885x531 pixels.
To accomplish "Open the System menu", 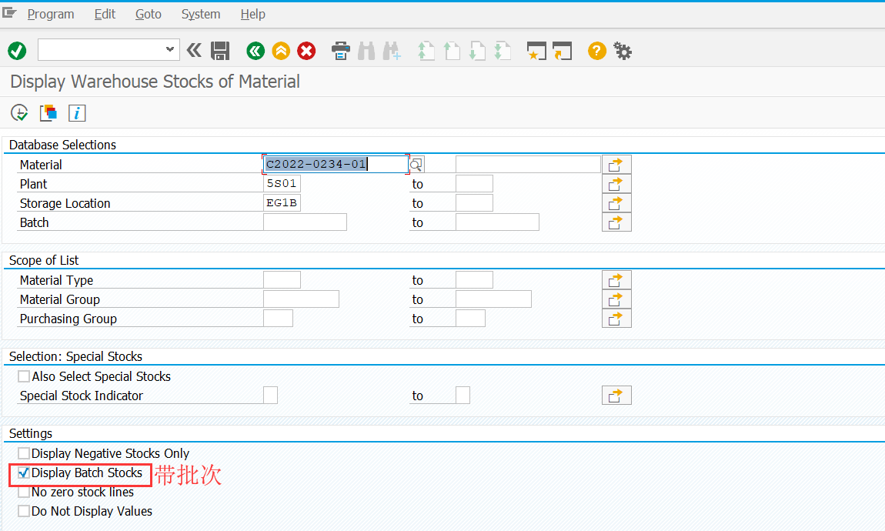I will (x=200, y=14).
